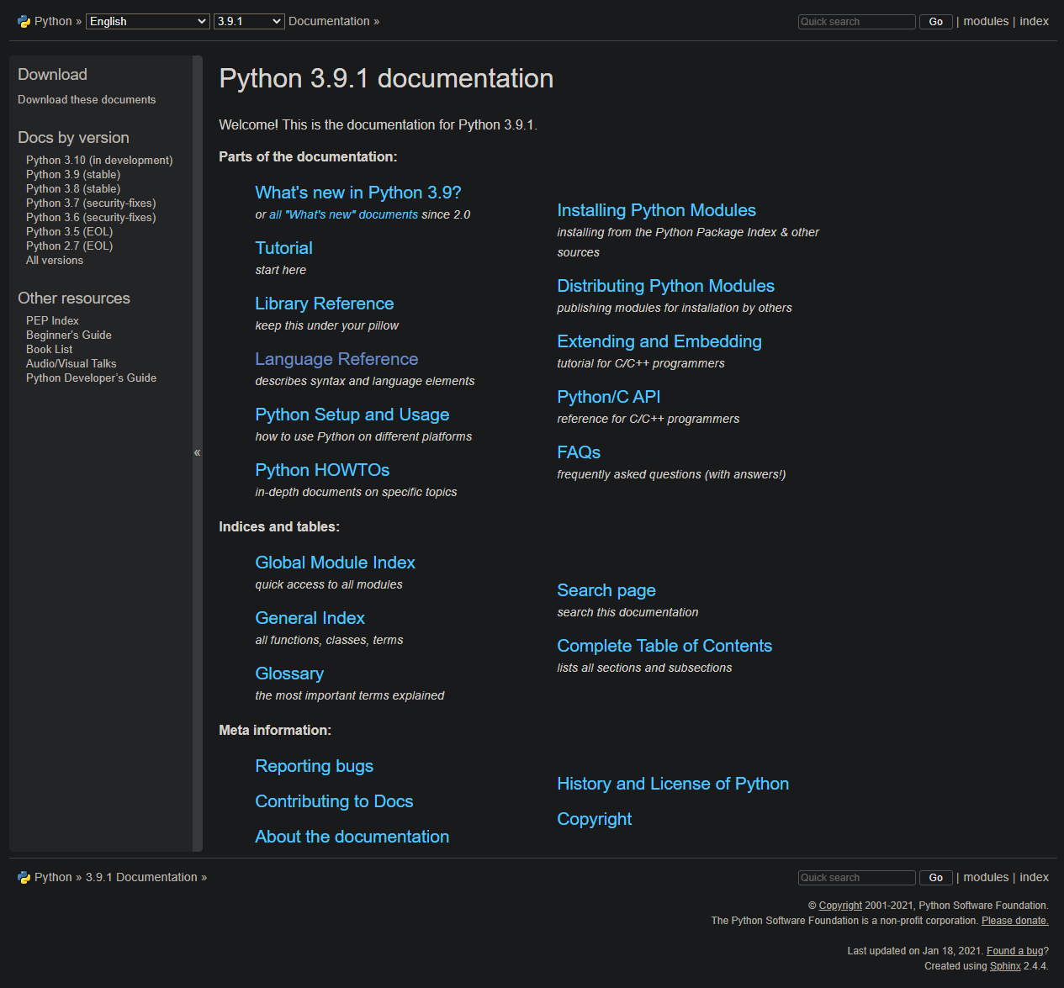Open the version selector showing 3.9.1

(x=248, y=21)
